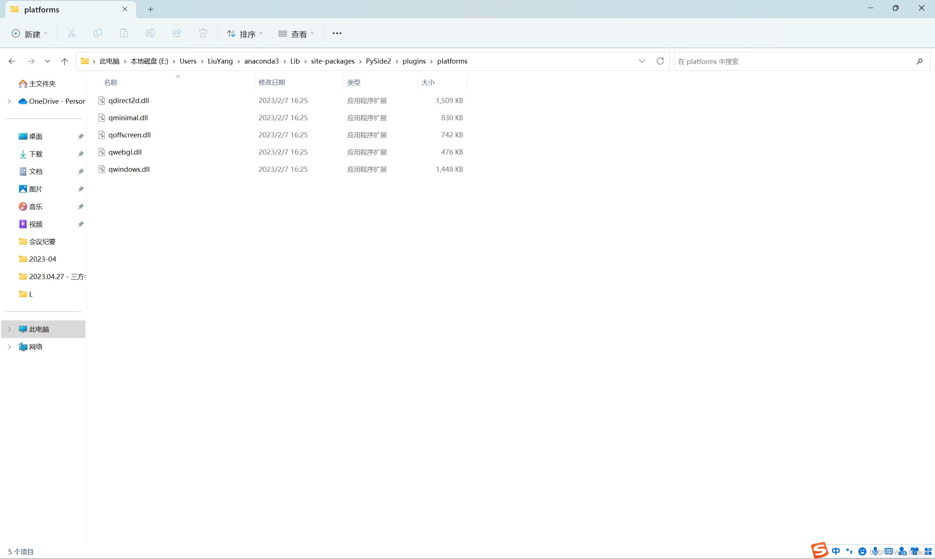Click site-packages in the breadcrumb
Image resolution: width=935 pixels, height=559 pixels.
tap(333, 61)
